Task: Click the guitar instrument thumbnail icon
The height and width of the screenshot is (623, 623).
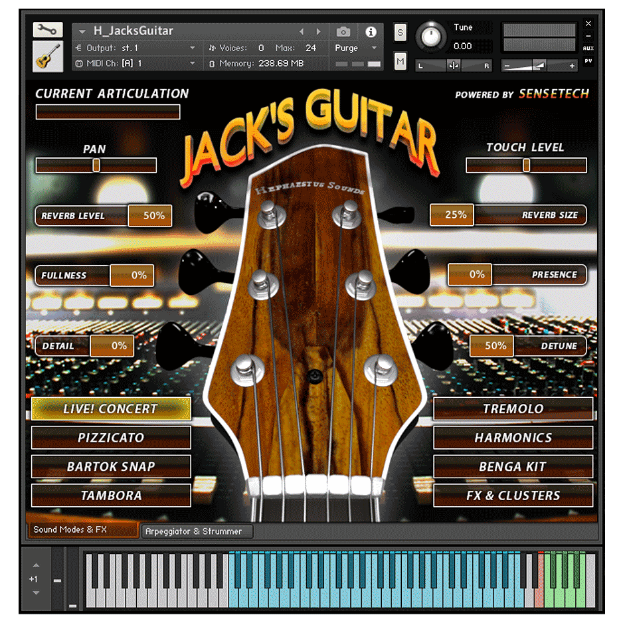Action: click(48, 56)
